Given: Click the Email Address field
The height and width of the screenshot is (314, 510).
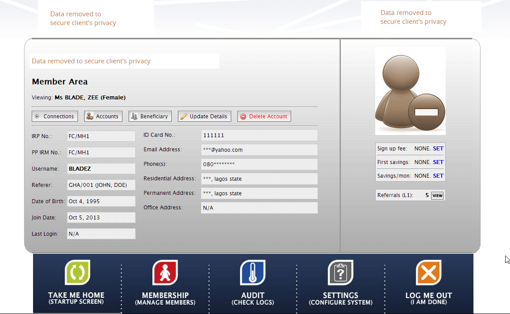Looking at the screenshot, I should [x=259, y=150].
